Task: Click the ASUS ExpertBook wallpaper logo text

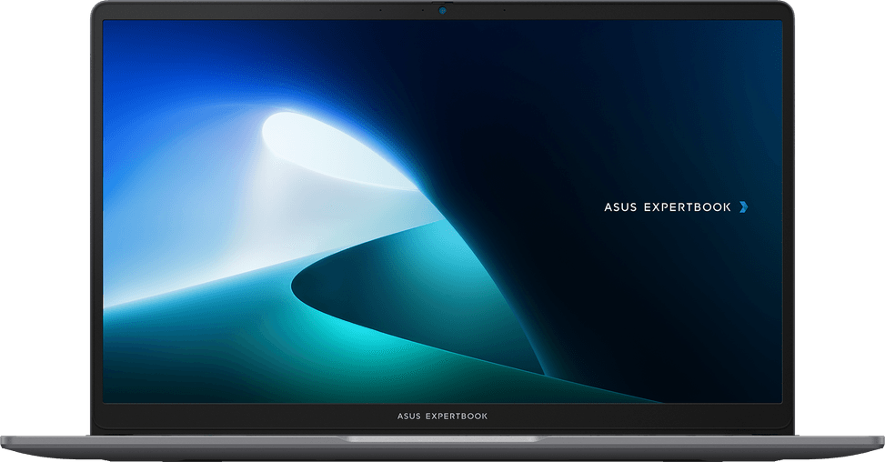Action: [x=667, y=207]
